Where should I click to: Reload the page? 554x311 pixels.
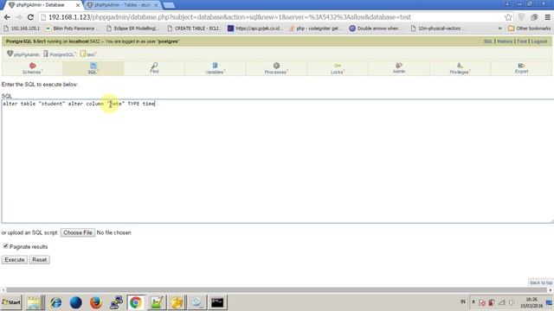(x=31, y=17)
